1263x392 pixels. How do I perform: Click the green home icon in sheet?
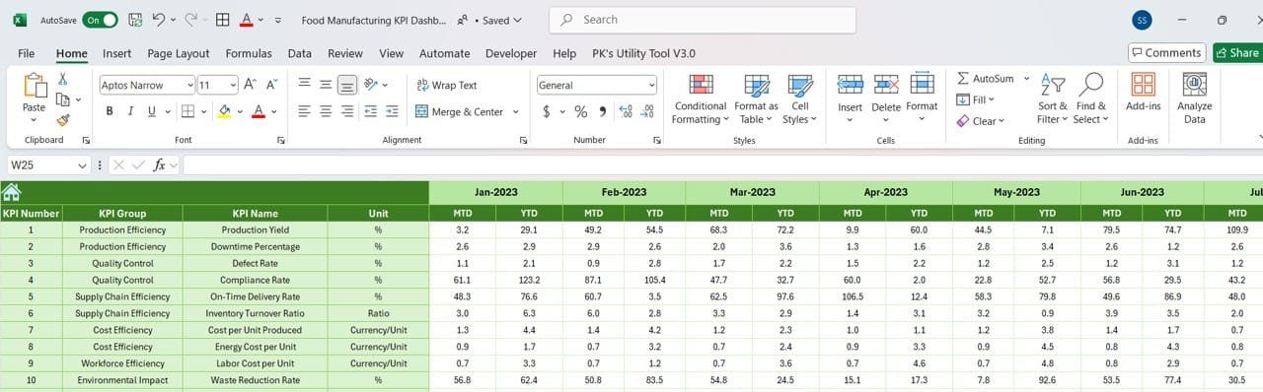(x=12, y=192)
